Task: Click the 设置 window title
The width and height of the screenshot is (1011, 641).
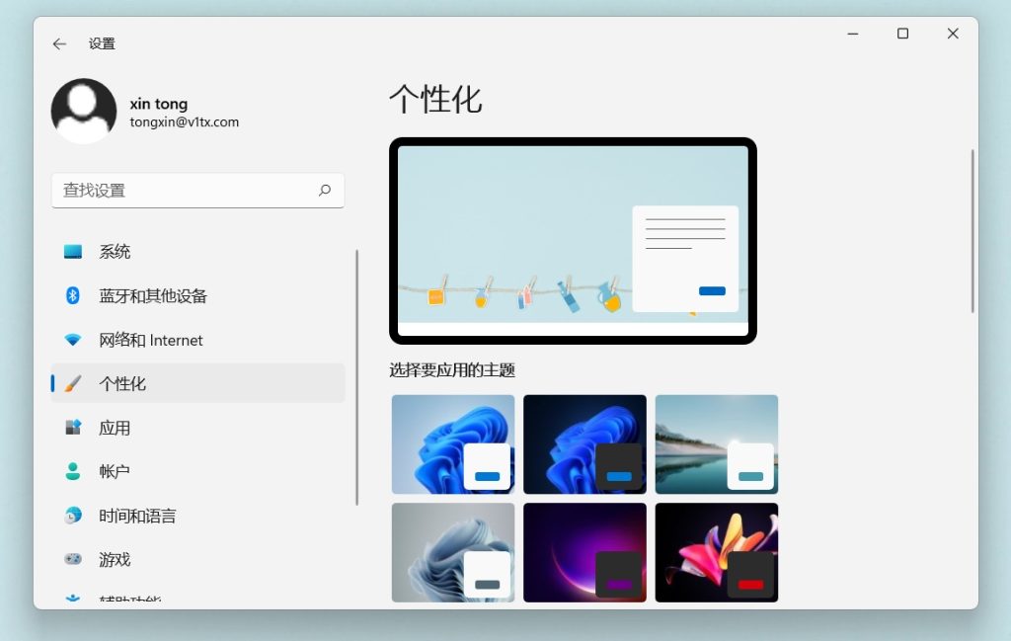Action: (102, 43)
